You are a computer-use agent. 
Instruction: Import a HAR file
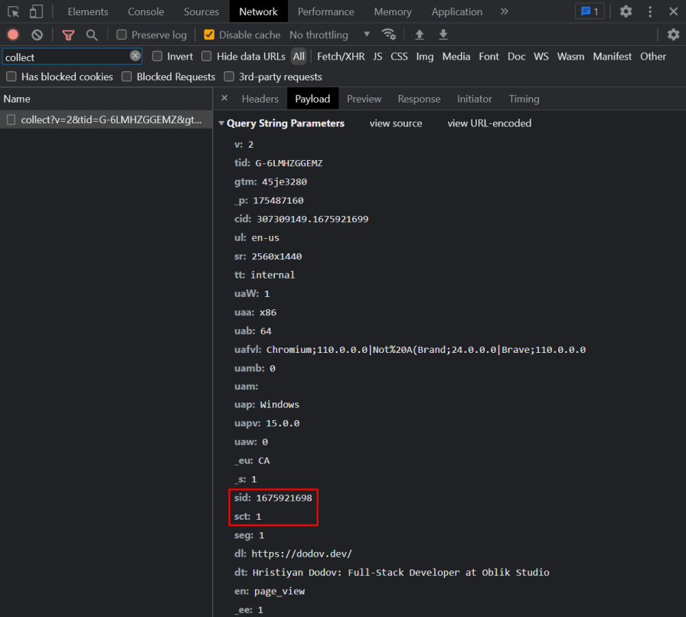click(420, 34)
